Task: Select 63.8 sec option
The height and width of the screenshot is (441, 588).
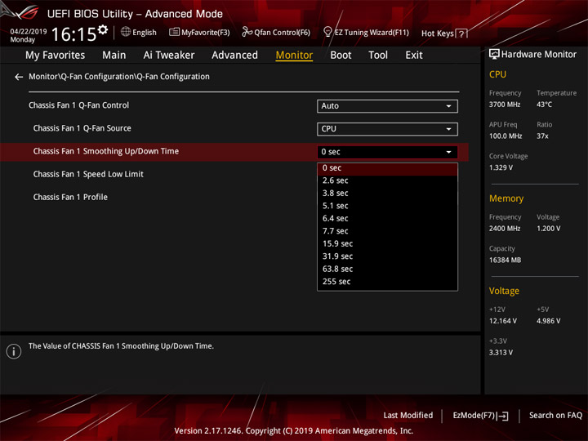Action: (x=387, y=269)
